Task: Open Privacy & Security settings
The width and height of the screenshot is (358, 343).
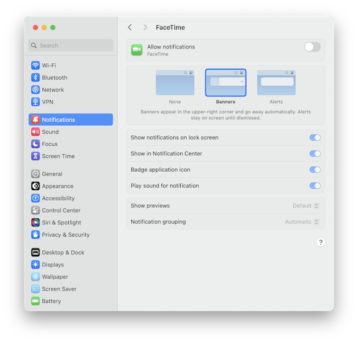Action: (71, 234)
